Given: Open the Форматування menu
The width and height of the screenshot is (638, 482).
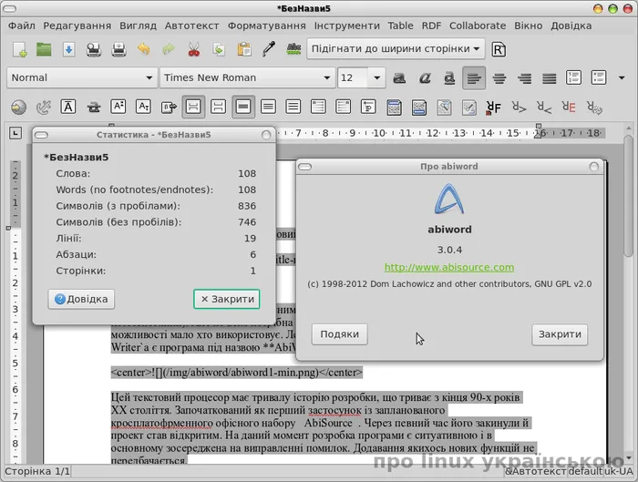Looking at the screenshot, I should (x=266, y=26).
